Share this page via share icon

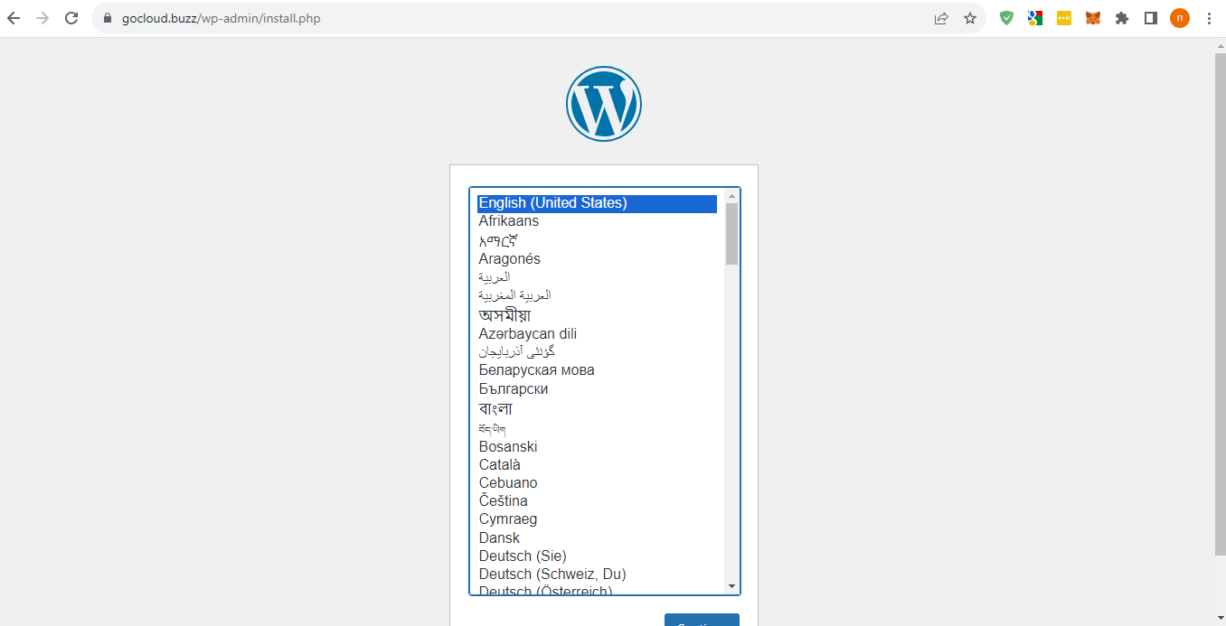941,18
